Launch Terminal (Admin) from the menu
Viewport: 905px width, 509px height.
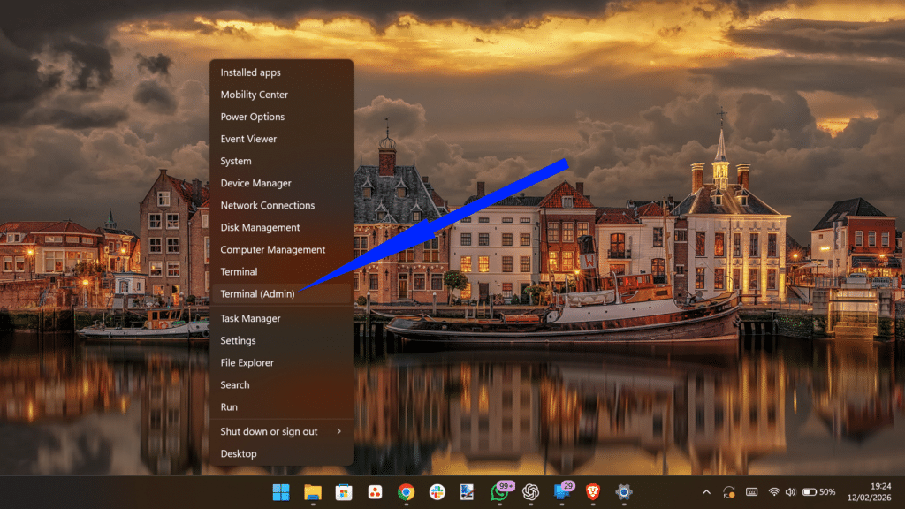256,293
